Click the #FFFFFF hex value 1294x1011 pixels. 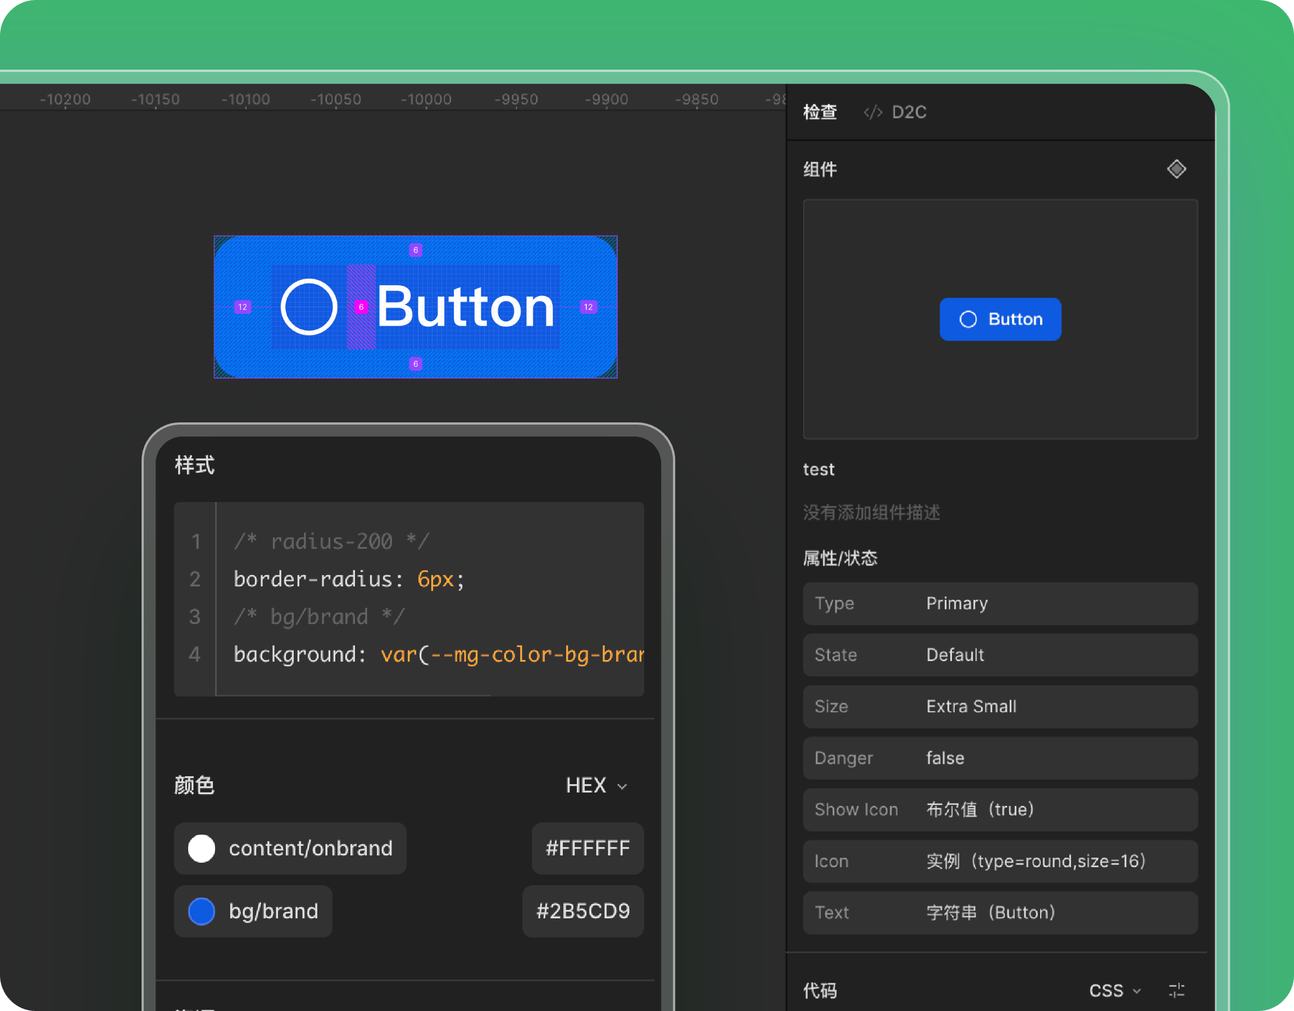587,848
